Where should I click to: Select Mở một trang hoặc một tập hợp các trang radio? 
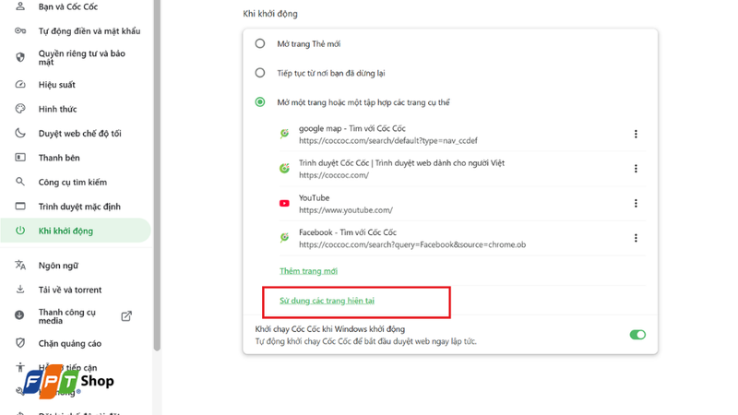tap(260, 102)
